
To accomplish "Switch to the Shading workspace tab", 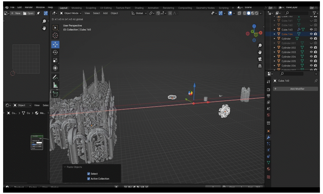I will click(139, 8).
